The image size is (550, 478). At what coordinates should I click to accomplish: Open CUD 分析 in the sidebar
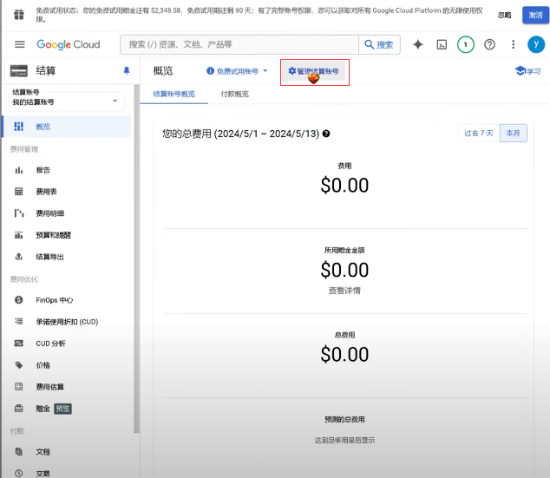(50, 344)
